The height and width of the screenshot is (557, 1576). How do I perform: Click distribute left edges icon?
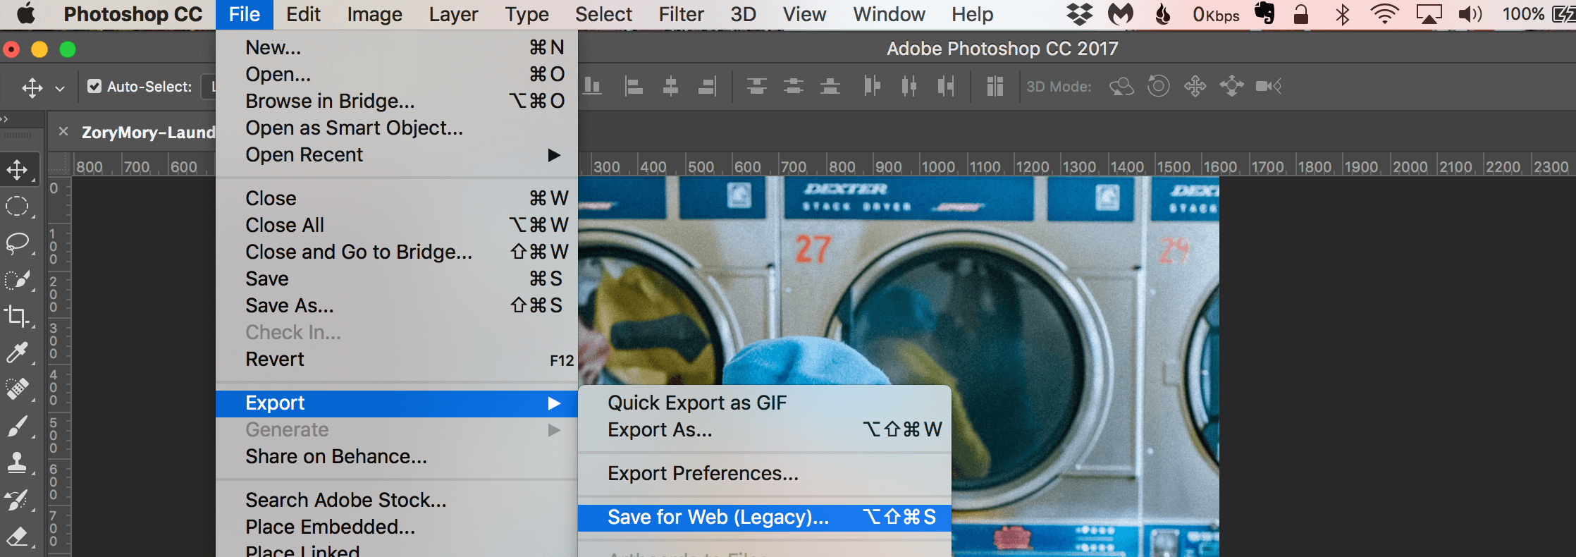pos(872,86)
